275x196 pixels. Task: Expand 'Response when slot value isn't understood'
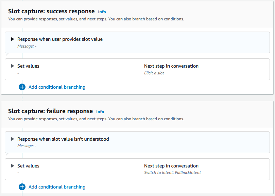(13, 139)
